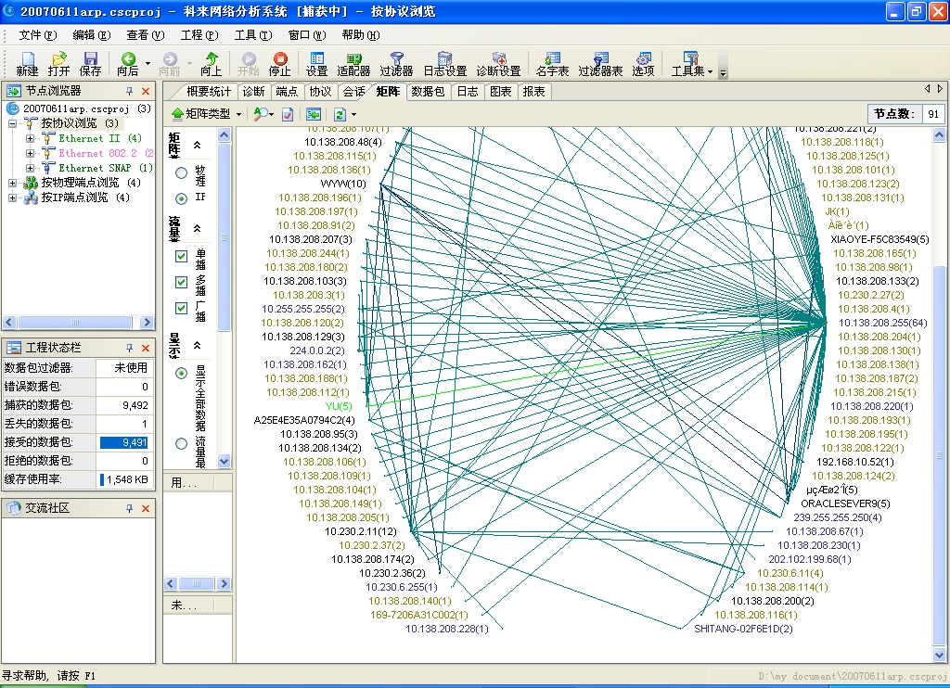Click the 选项 (Options) toolbar icon
Viewport: 950px width, 688px height.
(643, 63)
